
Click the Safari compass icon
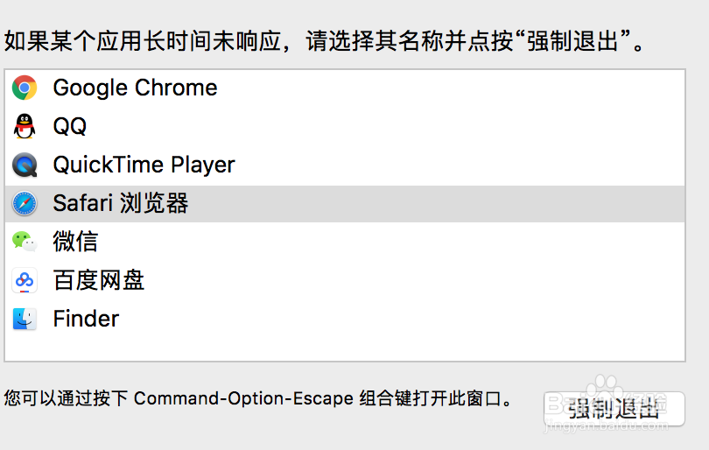25,203
